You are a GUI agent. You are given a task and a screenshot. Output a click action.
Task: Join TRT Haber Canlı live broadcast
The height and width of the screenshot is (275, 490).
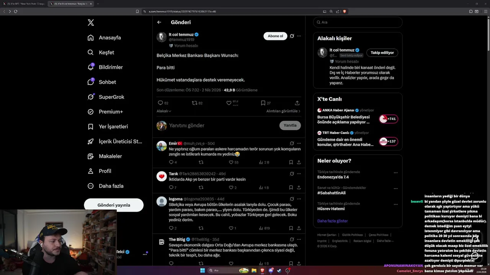(x=389, y=142)
